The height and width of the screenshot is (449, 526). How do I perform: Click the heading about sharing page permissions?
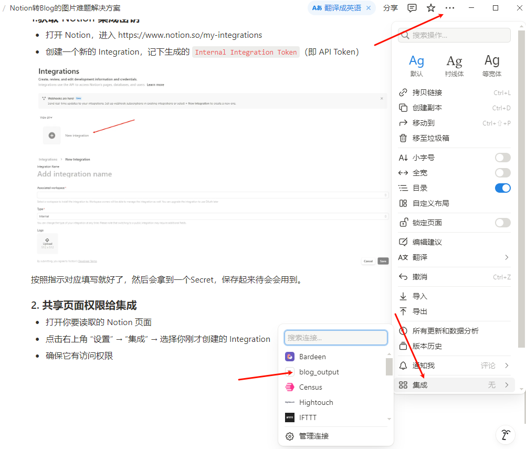pos(83,306)
